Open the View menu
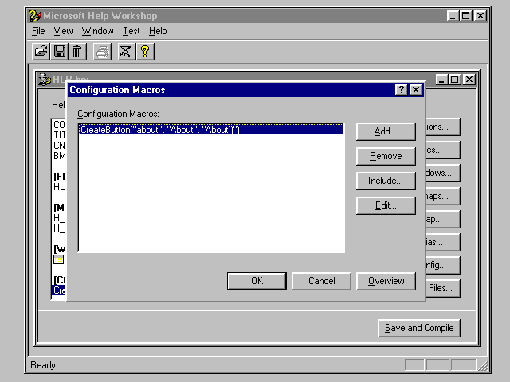Screen dimensions: 510x382 pos(63,31)
